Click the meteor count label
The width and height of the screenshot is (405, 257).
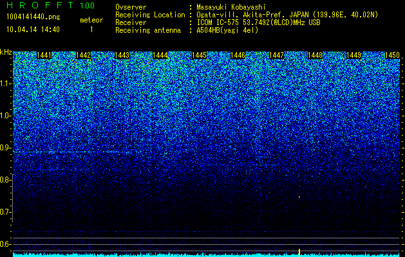click(91, 20)
